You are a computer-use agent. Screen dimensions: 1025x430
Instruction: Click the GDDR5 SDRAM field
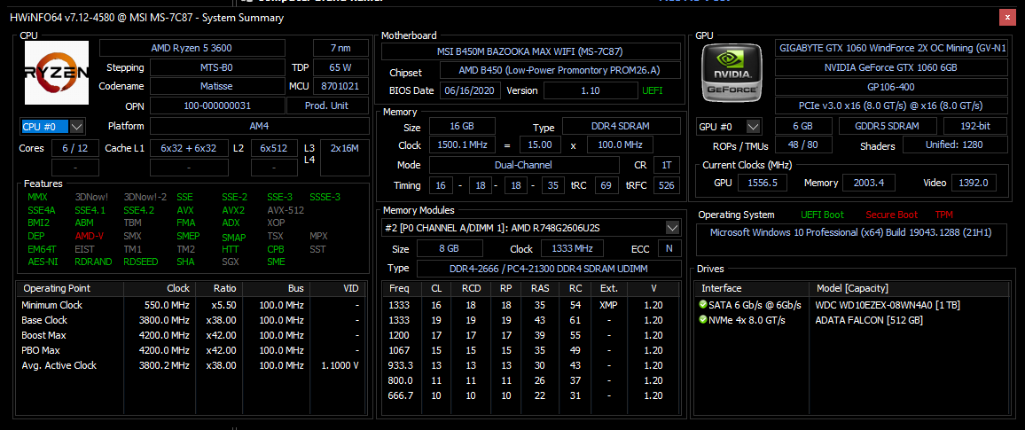(887, 126)
